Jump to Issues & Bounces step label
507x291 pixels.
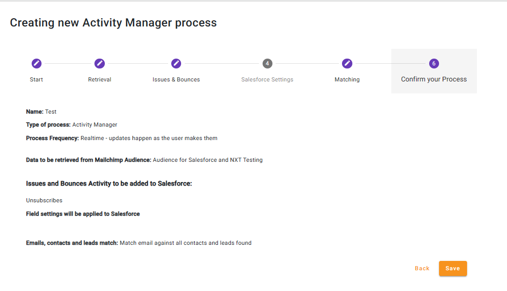[x=176, y=79]
